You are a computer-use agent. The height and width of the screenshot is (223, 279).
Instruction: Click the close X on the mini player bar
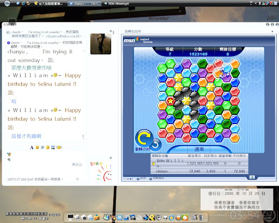pos(46,214)
